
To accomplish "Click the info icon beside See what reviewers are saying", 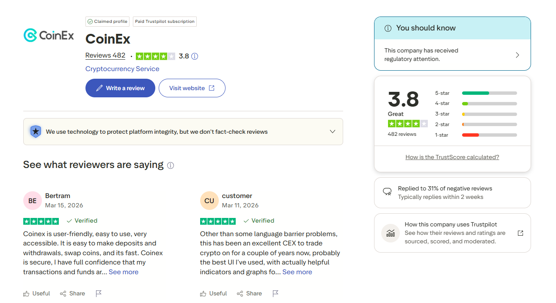I will 171,165.
